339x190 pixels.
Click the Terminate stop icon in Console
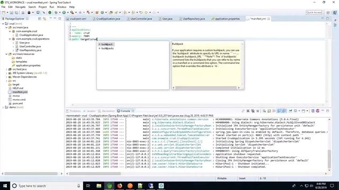(258, 111)
